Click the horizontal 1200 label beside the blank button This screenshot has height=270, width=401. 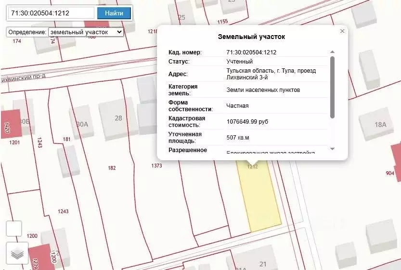[x=32, y=236]
